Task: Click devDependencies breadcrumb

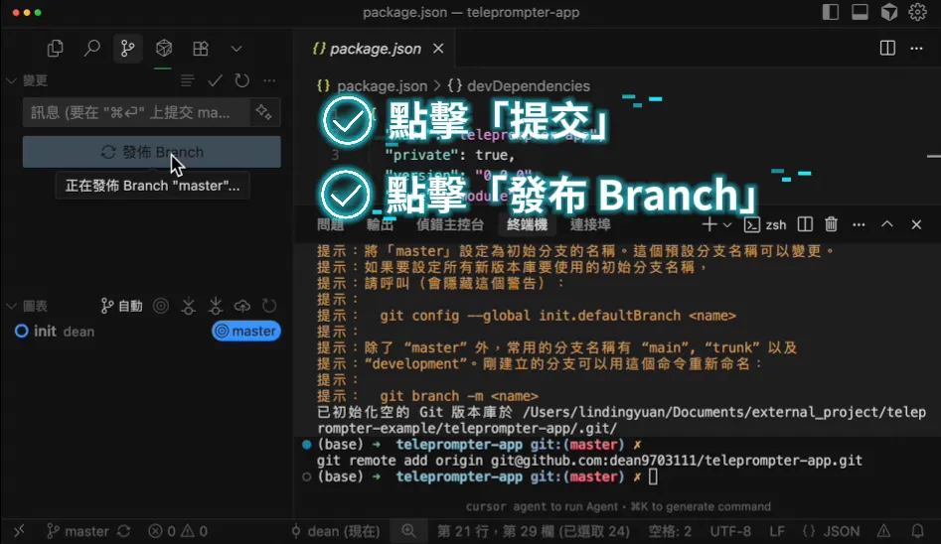Action: point(529,85)
